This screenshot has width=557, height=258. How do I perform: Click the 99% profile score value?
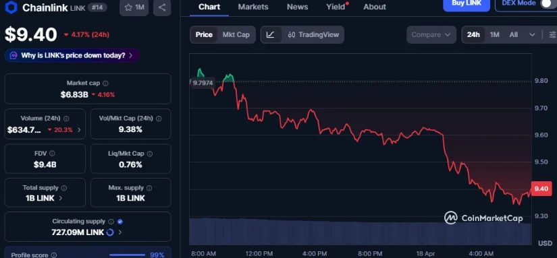157,255
